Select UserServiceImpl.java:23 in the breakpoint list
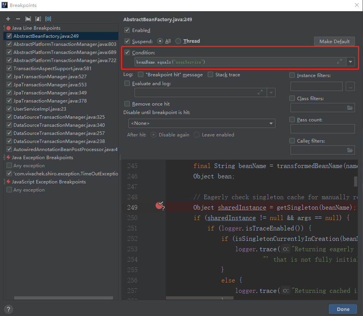This screenshot has width=363, height=316. [x=40, y=109]
